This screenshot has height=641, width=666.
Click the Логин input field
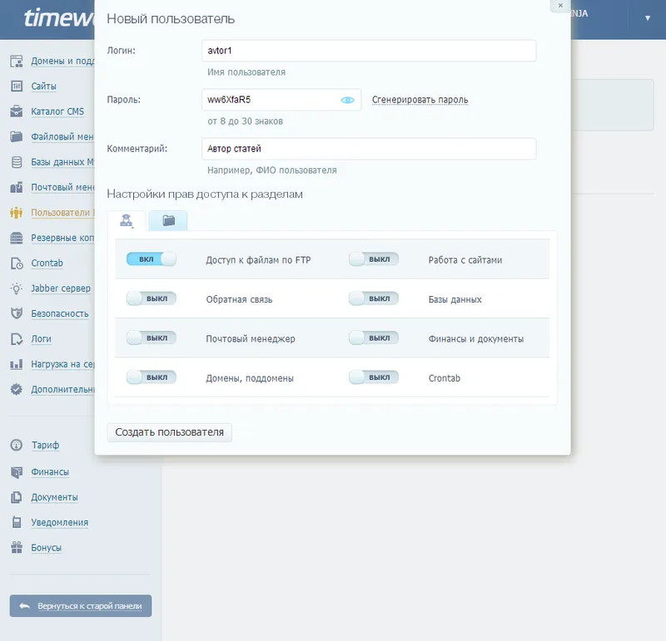pos(369,51)
